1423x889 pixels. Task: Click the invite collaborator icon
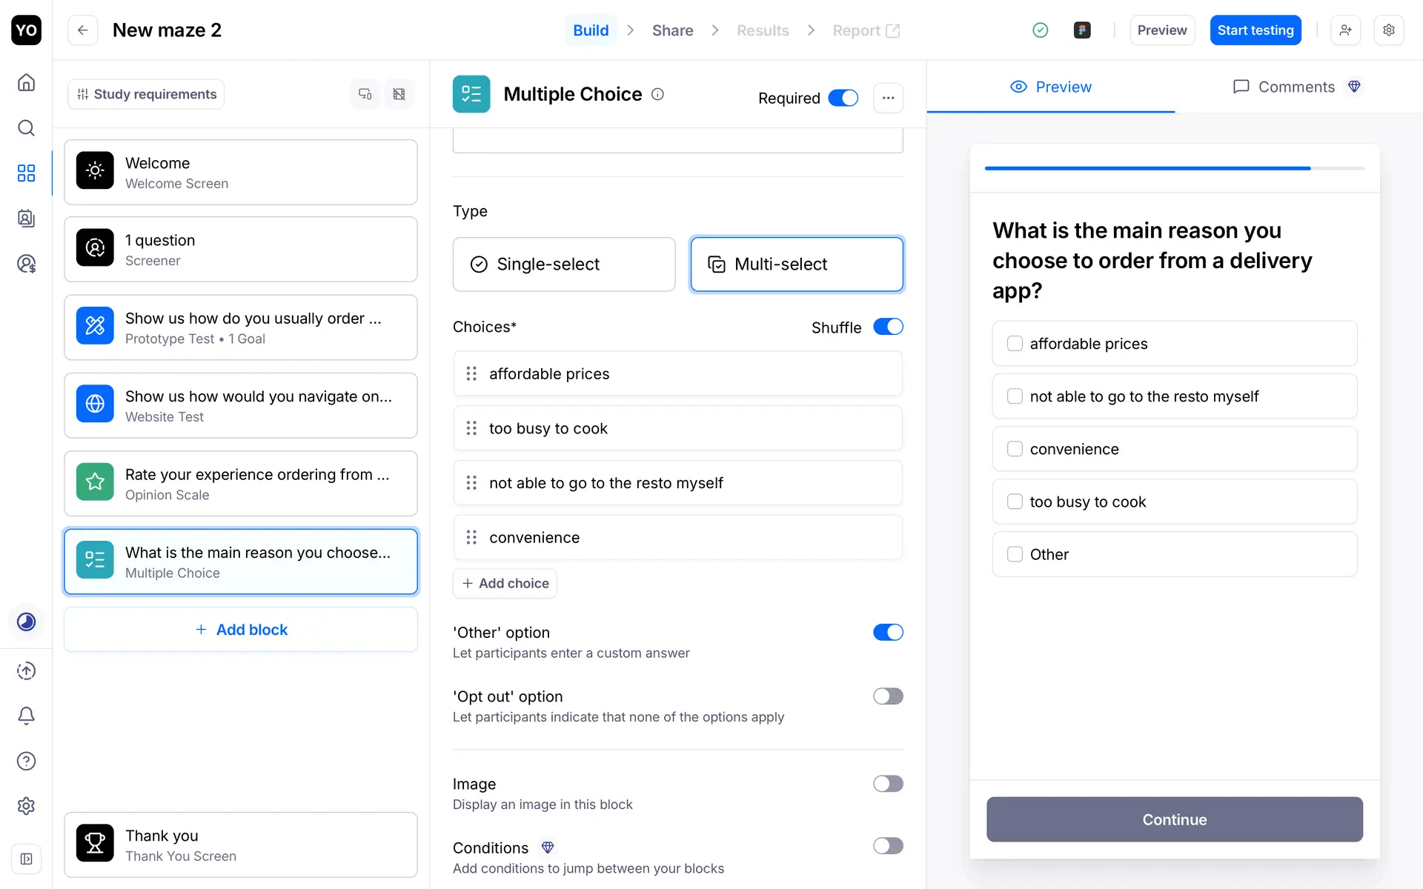pyautogui.click(x=1345, y=30)
